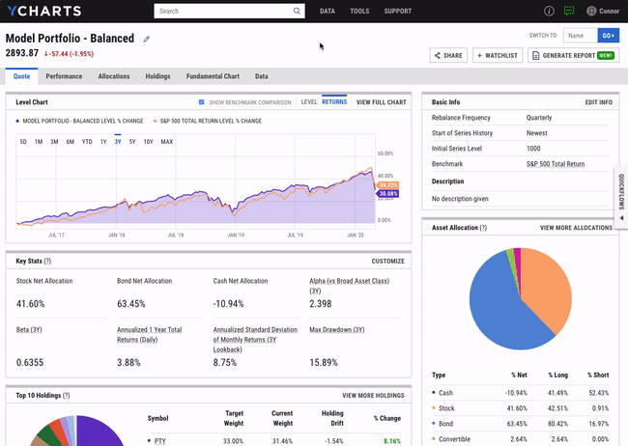
Task: Select the Quote tab
Action: [x=21, y=76]
